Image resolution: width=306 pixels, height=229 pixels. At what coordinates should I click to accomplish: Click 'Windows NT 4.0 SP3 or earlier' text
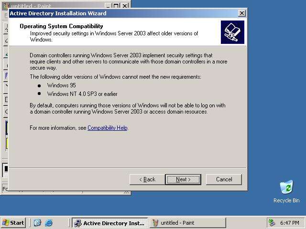point(82,94)
